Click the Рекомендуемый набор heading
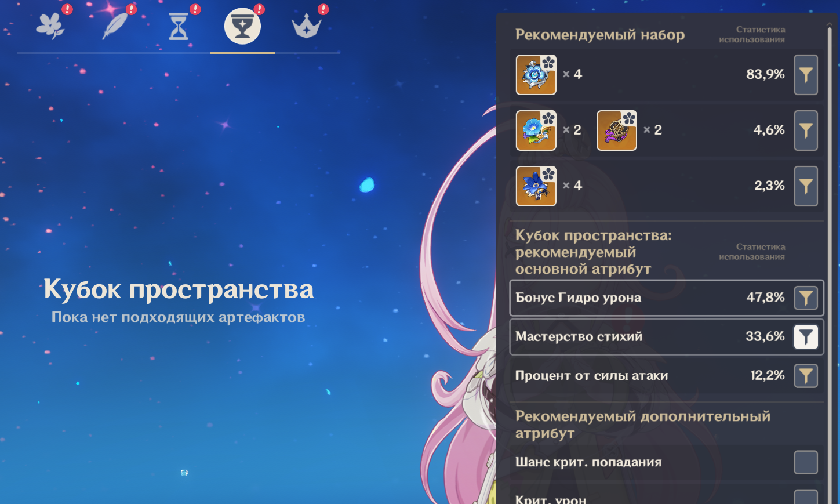This screenshot has height=504, width=840. [600, 35]
